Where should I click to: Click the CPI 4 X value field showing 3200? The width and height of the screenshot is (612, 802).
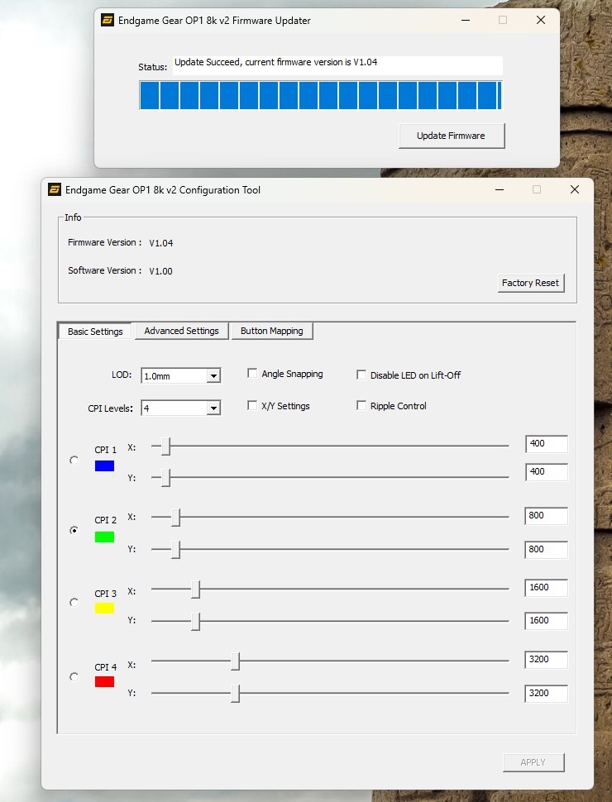547,659
